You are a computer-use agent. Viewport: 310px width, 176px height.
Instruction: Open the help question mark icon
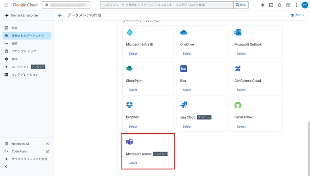(288, 5)
